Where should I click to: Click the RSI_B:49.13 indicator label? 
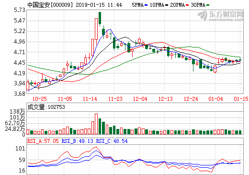(77, 141)
